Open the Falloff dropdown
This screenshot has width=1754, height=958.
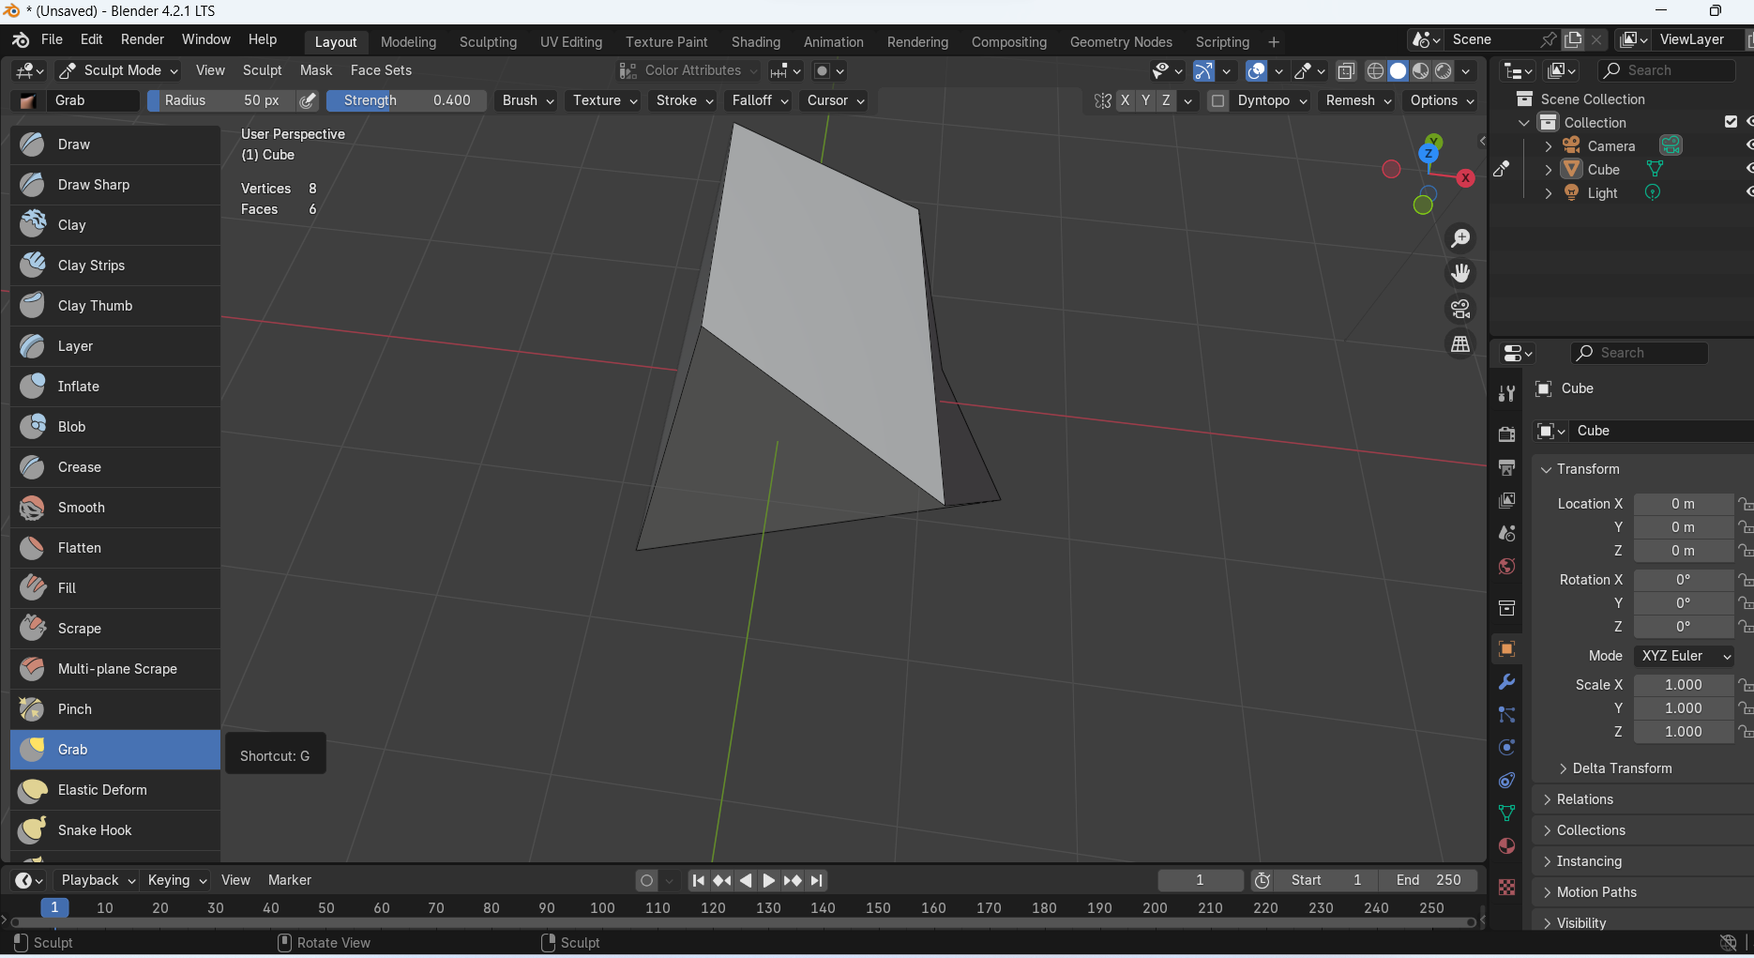pyautogui.click(x=759, y=100)
